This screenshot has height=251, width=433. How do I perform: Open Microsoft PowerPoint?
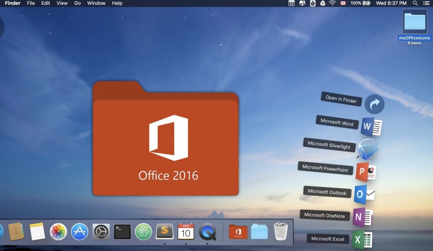(365, 171)
